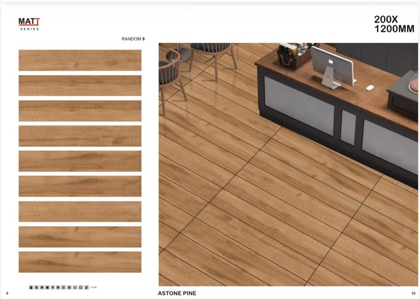Select the seventh tile plank sample

tap(80, 212)
